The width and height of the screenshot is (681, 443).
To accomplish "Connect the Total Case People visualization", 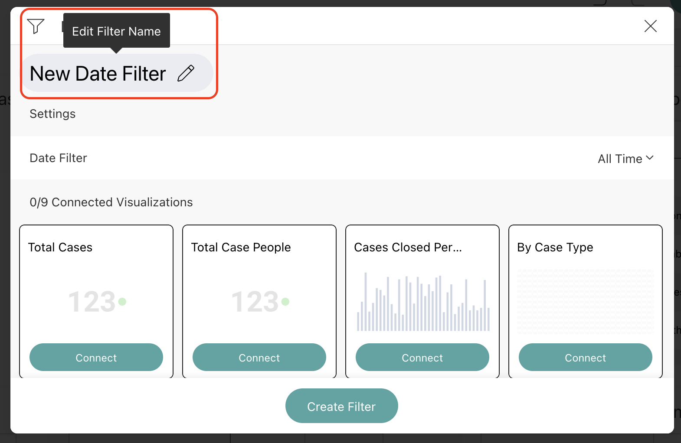I will pyautogui.click(x=259, y=357).
